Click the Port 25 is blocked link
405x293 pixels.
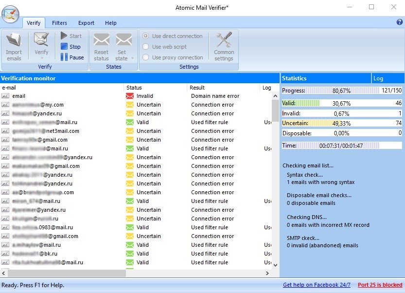[x=380, y=285]
